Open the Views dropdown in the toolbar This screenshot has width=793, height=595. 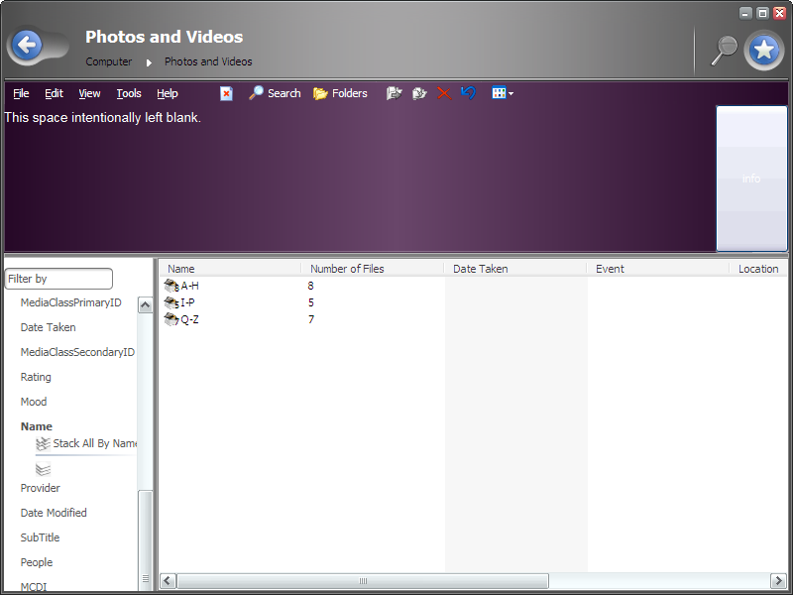(x=503, y=93)
